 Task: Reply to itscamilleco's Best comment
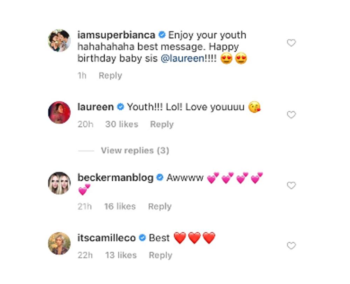click(x=161, y=255)
